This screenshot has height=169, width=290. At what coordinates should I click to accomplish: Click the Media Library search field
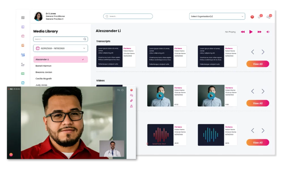(61, 39)
